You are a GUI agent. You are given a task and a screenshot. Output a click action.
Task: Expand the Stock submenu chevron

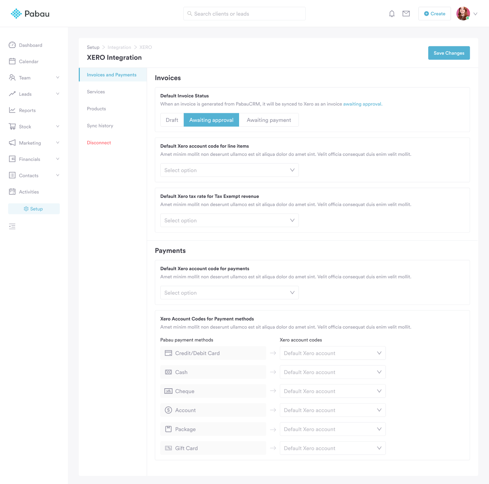pyautogui.click(x=58, y=127)
